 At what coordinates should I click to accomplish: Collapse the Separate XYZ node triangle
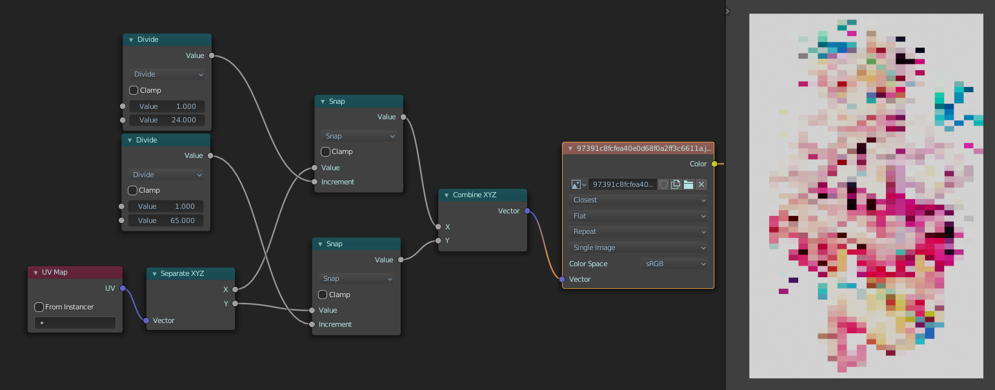click(154, 274)
